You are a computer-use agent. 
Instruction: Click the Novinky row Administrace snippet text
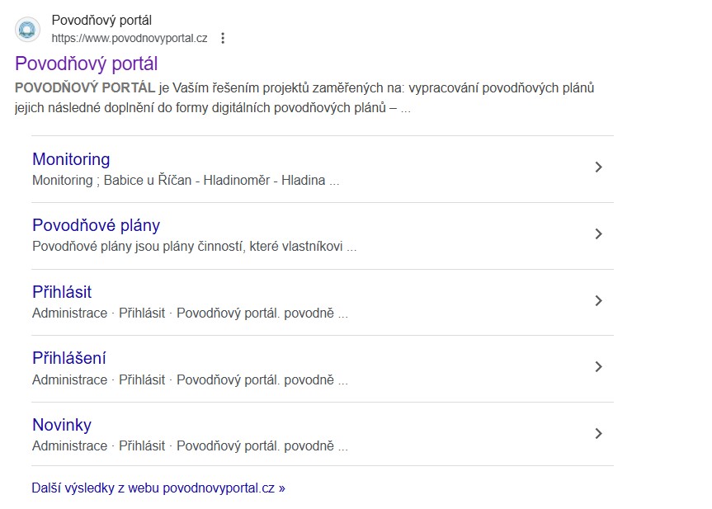click(190, 445)
